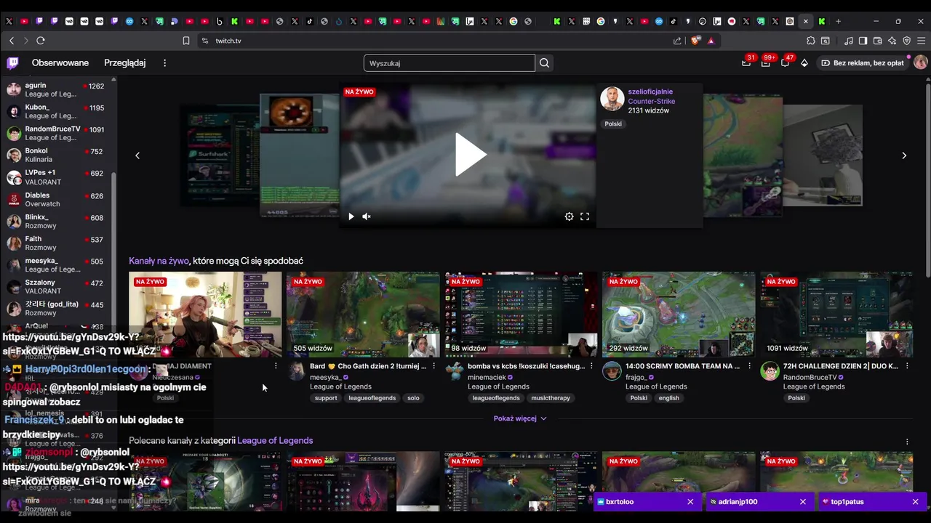Close the top1patus whisper tab
The width and height of the screenshot is (931, 523).
coord(915,502)
